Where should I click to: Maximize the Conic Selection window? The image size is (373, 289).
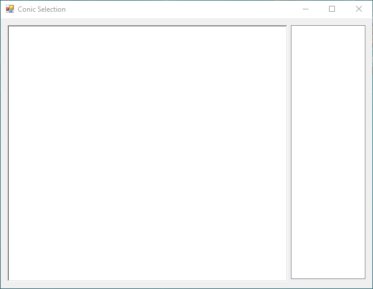(x=332, y=9)
